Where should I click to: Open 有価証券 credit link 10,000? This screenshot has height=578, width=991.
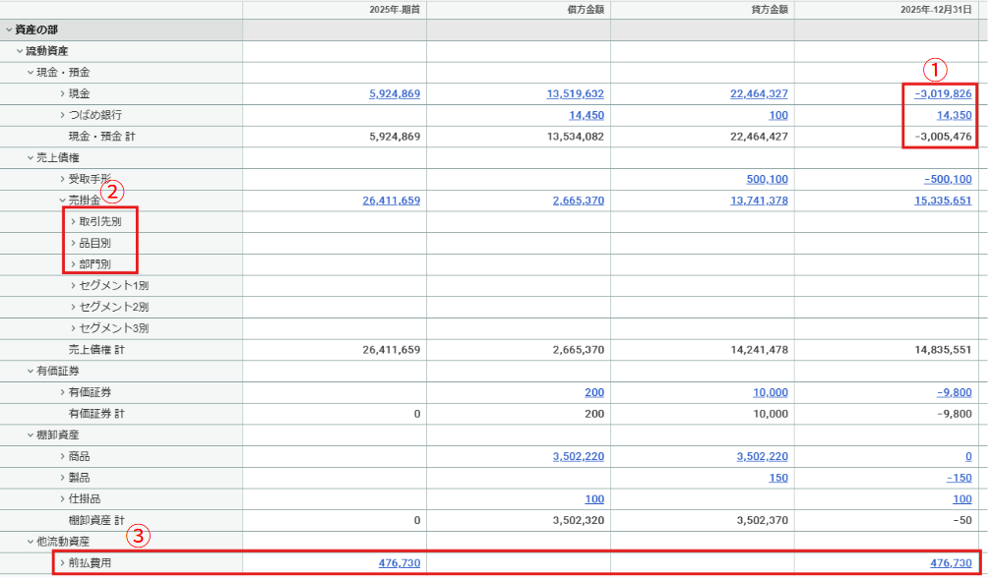pos(771,392)
